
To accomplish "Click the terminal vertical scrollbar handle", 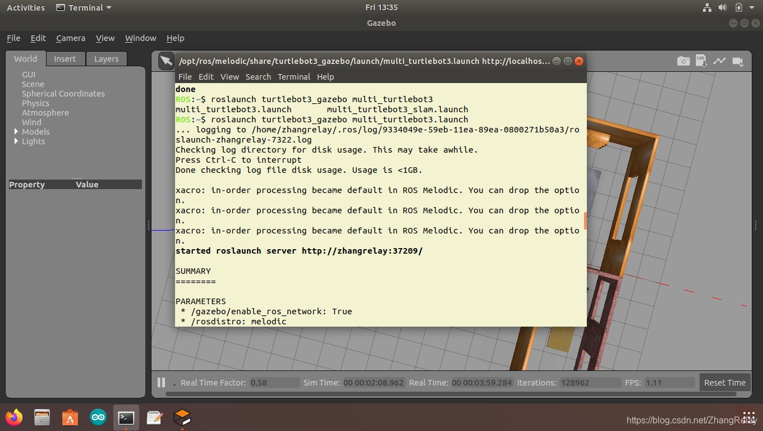I will 585,221.
